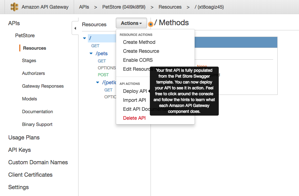Select the root / resource in tree
The image size is (299, 196).
tap(102, 38)
